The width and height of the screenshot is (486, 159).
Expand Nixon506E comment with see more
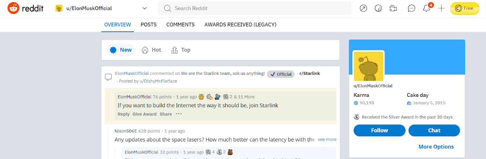327,139
